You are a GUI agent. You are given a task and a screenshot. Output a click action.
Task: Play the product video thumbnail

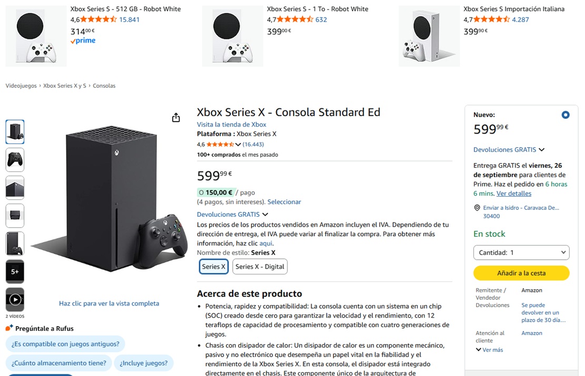[x=15, y=300]
